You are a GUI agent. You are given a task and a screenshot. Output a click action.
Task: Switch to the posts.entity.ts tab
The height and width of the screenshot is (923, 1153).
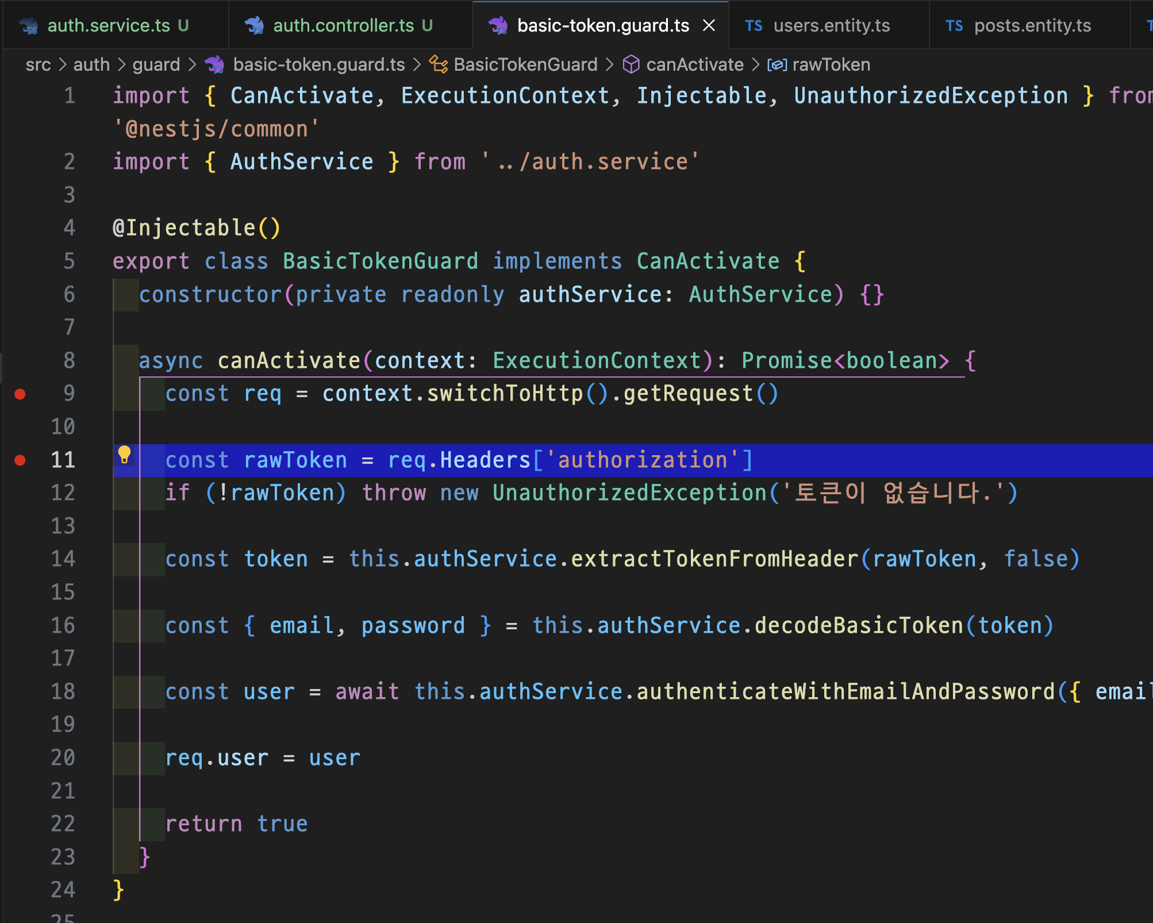[1029, 25]
